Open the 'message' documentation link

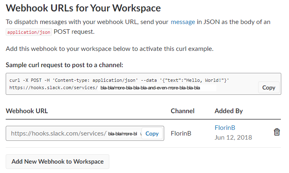pos(183,22)
